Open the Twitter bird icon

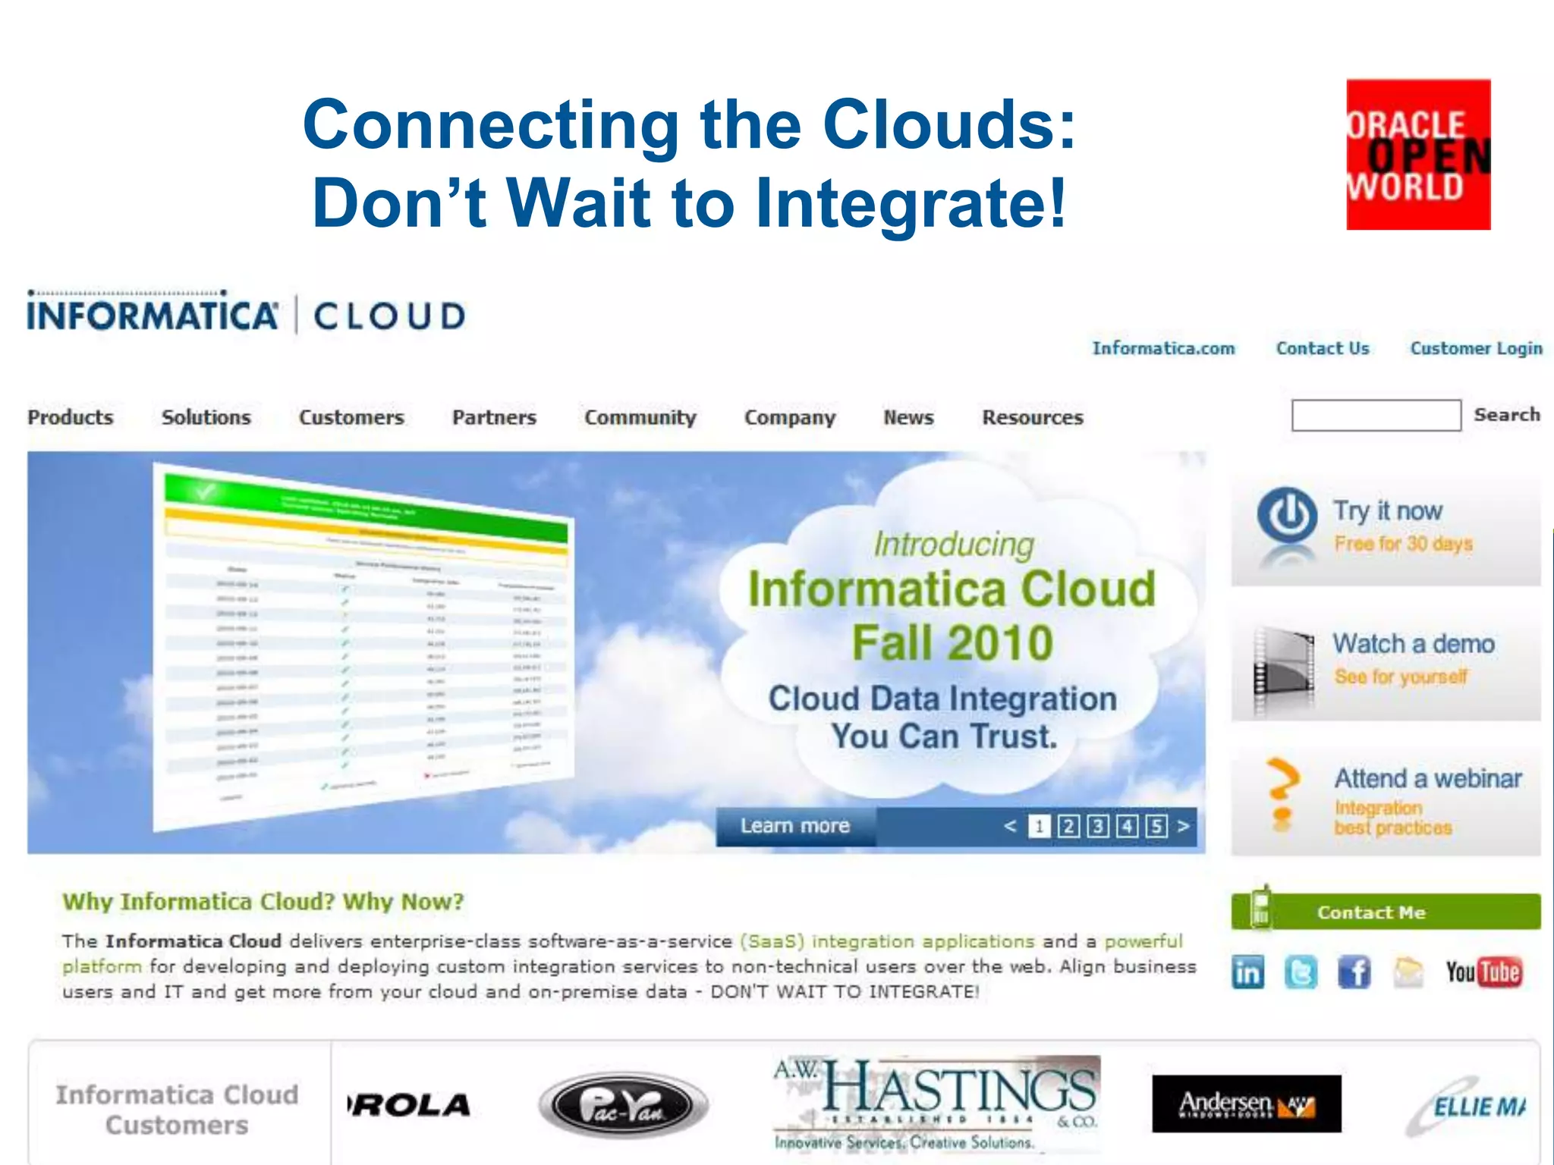coord(1301,972)
